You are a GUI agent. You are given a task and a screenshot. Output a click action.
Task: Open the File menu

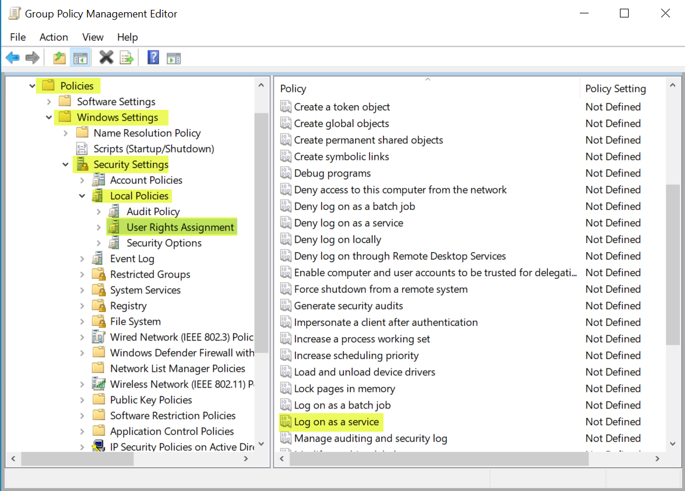(x=18, y=37)
